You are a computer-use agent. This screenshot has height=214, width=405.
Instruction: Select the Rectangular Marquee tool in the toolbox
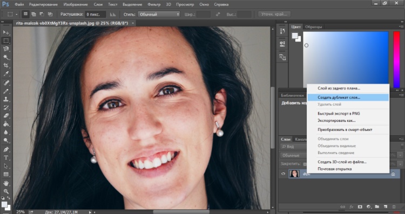pos(6,41)
